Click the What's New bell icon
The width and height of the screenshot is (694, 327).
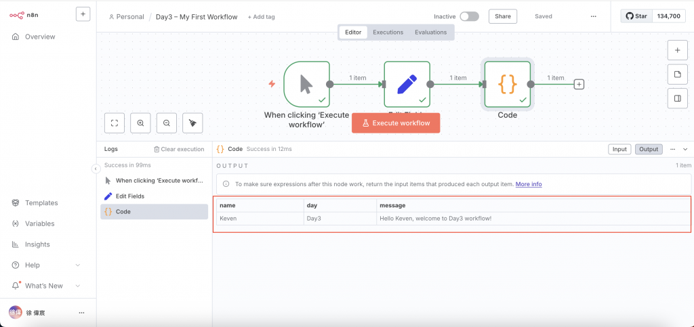coord(16,286)
